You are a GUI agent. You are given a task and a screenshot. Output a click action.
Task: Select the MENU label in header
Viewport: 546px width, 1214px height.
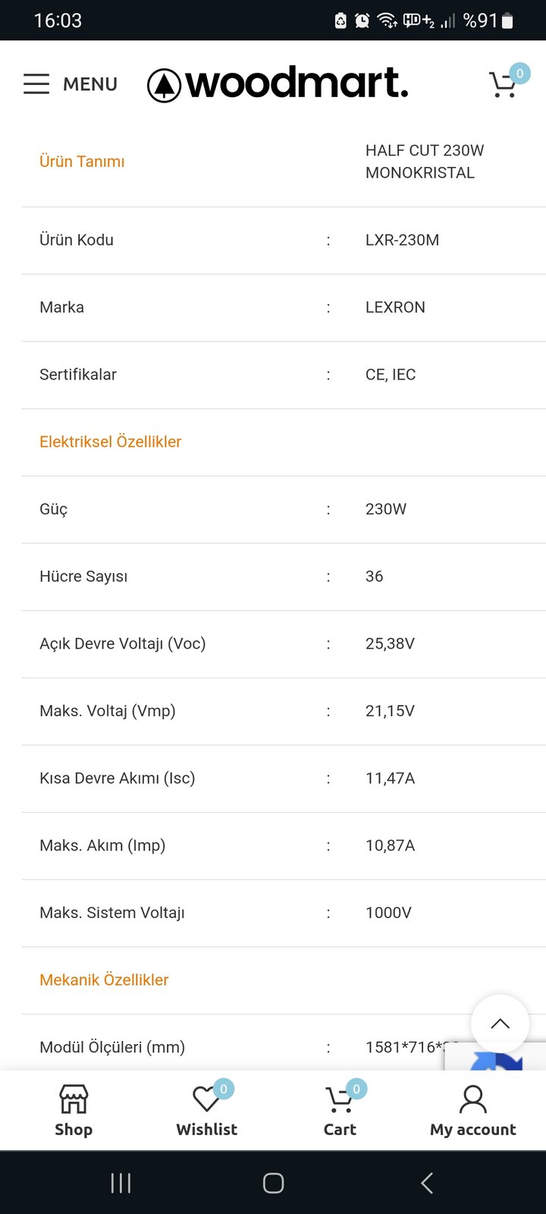pyautogui.click(x=90, y=84)
